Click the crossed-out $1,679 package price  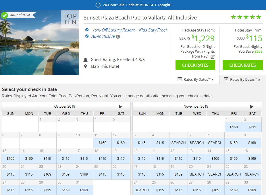click(185, 38)
